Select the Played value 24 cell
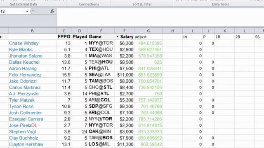The height and width of the screenshot is (148, 264). [x=80, y=132]
